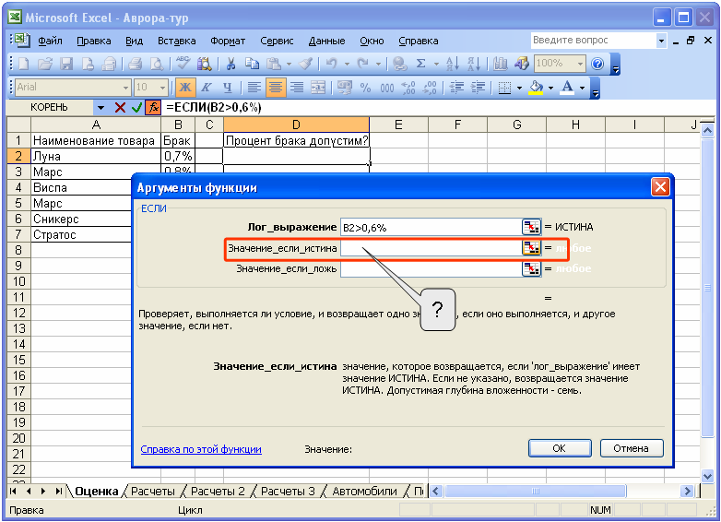Screen dimensions: 721x522
Task: Click the Лог_выражение input field
Action: coord(431,227)
